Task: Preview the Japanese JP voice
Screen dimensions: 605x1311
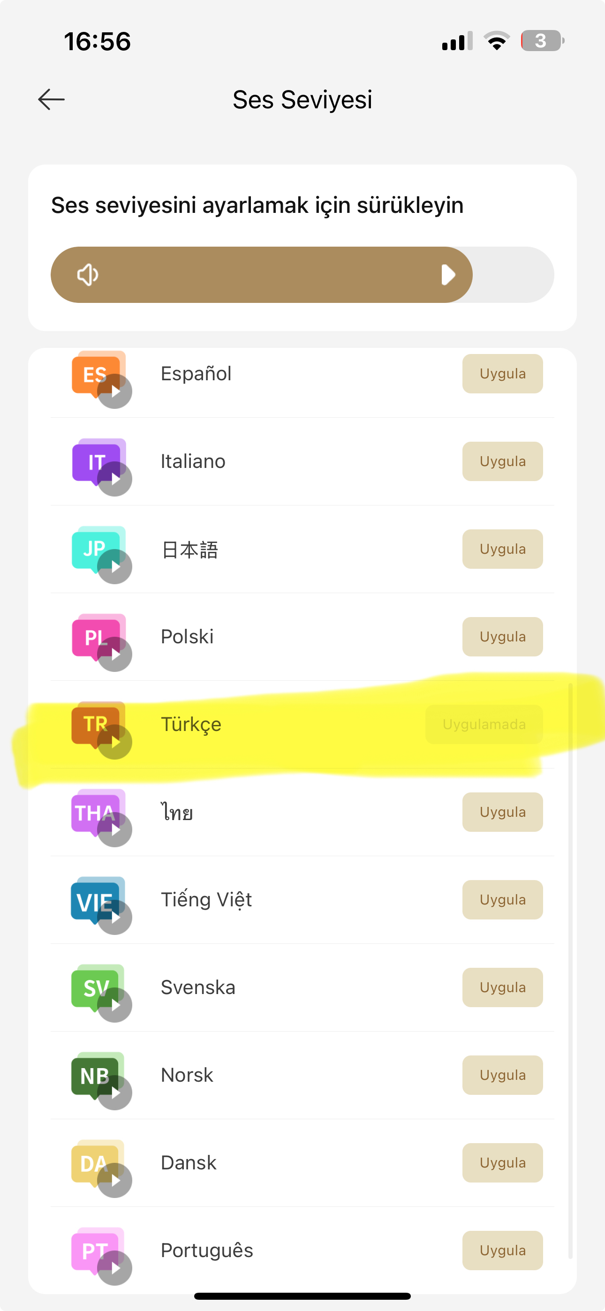Action: tap(114, 566)
